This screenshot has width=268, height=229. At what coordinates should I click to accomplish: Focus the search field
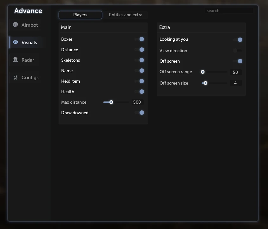[x=229, y=10]
